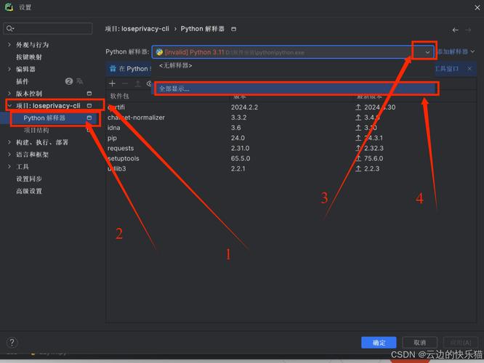
Task: Click the add package plus icon
Action: tap(112, 84)
